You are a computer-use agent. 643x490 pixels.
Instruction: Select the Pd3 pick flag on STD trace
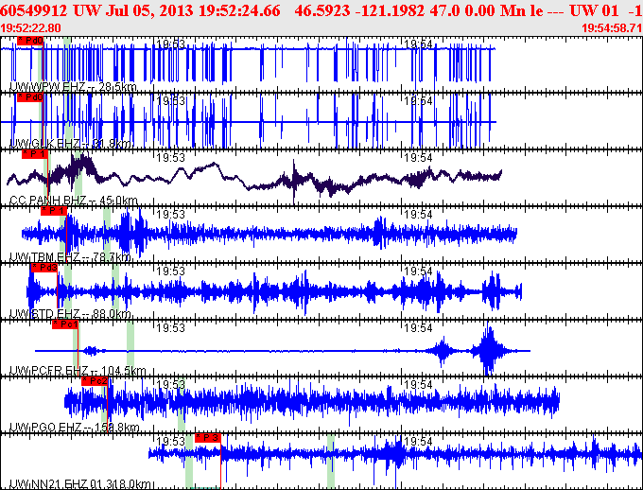(44, 268)
